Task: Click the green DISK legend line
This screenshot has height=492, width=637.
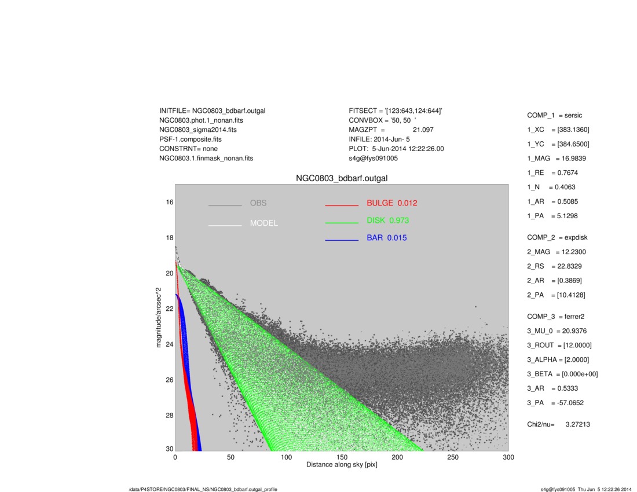Action: pos(342,223)
